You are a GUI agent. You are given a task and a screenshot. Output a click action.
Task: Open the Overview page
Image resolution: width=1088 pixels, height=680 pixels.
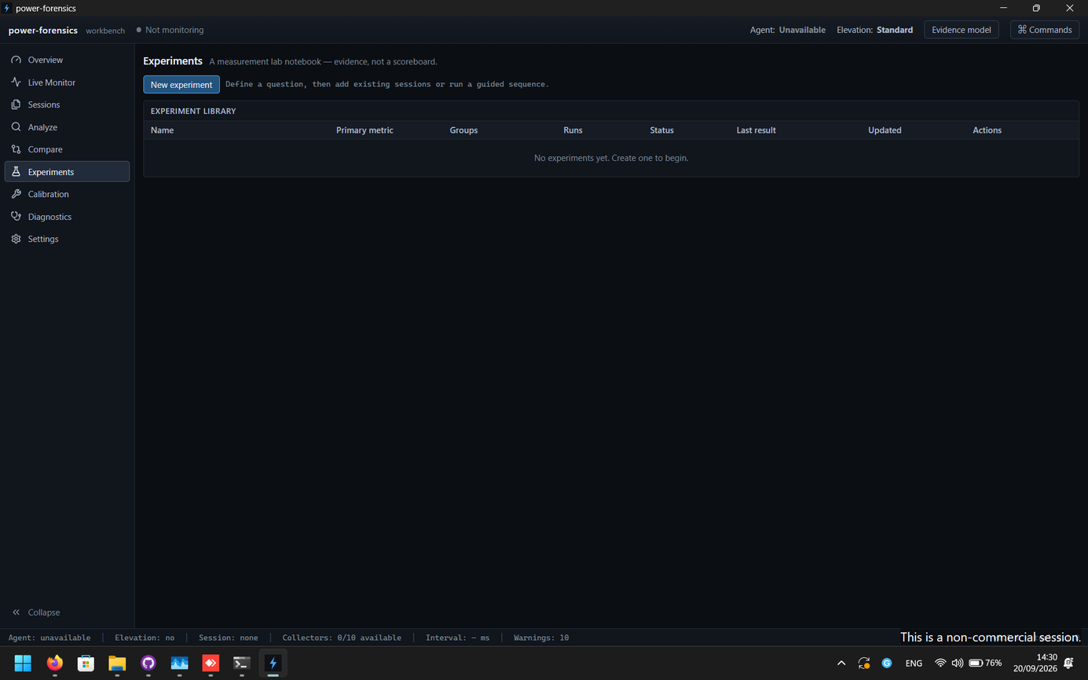[x=67, y=60]
